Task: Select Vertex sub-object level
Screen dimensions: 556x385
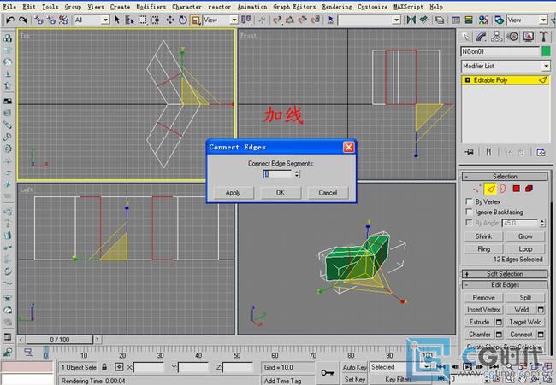Action: point(477,189)
